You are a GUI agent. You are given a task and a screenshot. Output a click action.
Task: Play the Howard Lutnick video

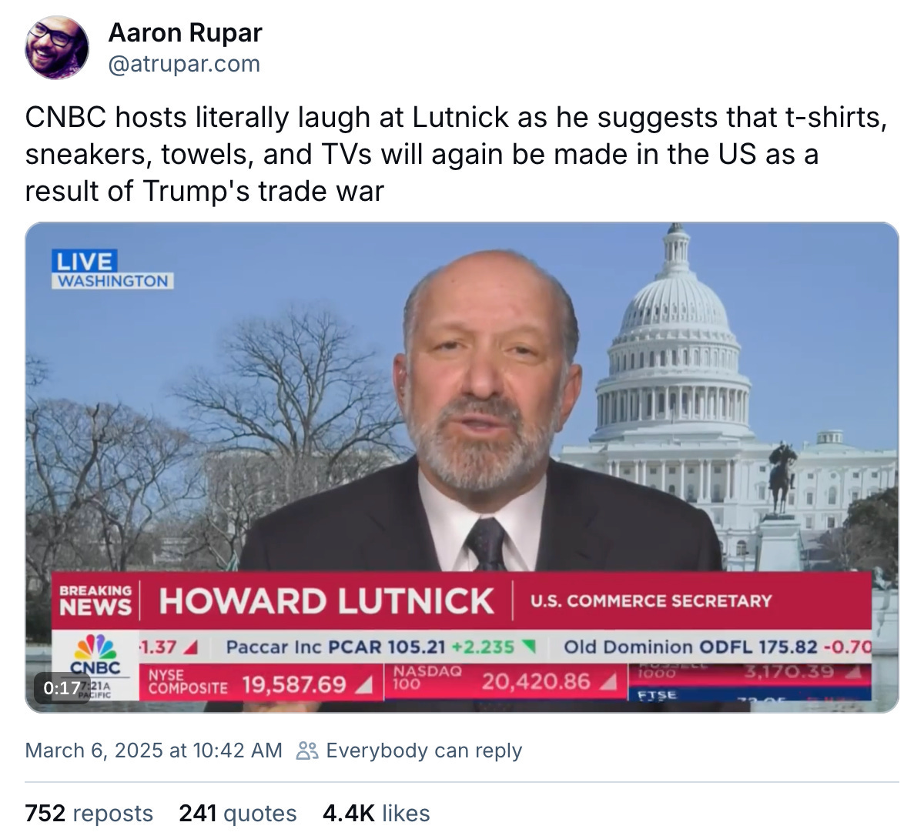[462, 467]
